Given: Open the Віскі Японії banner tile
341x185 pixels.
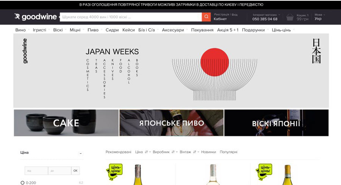Looking at the screenshot, I should coord(277,123).
